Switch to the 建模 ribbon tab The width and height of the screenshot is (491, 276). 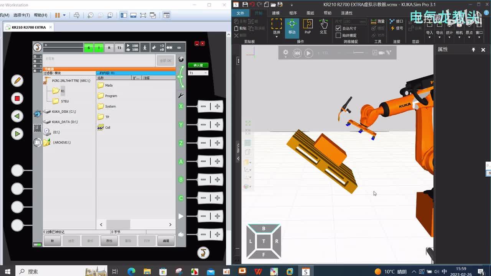(x=276, y=13)
